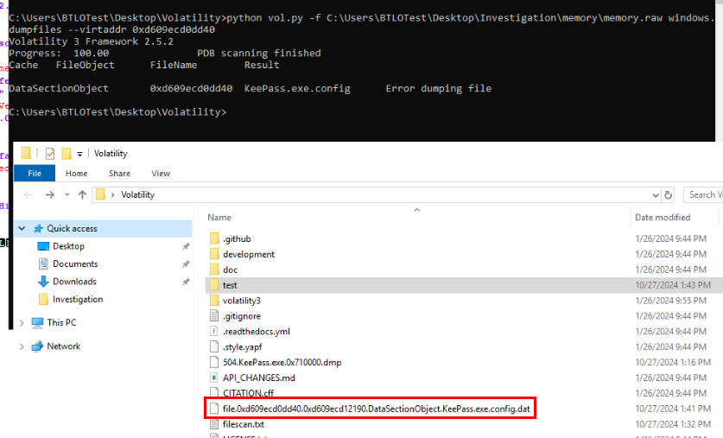Expand the address bar history dropdown

tap(656, 195)
